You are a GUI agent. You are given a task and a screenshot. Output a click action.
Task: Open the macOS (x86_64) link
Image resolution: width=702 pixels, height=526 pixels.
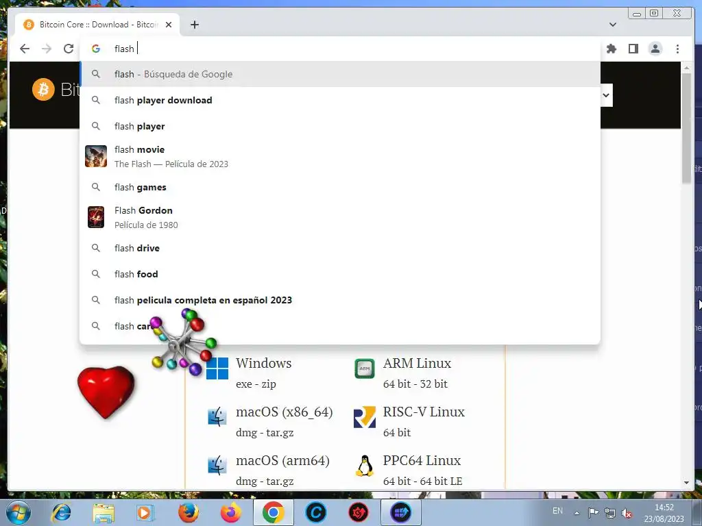pyautogui.click(x=285, y=412)
